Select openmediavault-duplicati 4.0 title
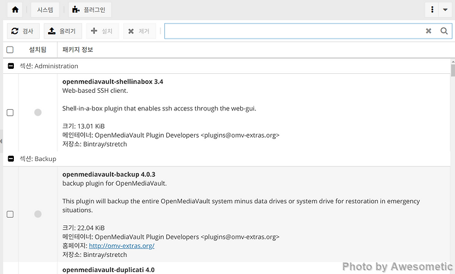The image size is (455, 274). pyautogui.click(x=108, y=270)
